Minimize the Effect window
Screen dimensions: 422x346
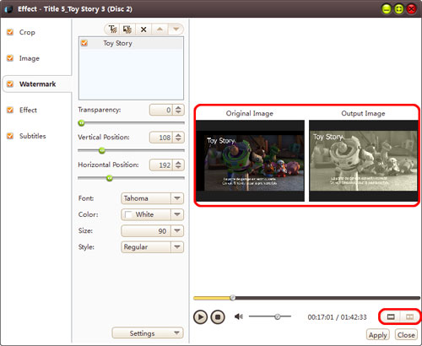[x=387, y=9]
